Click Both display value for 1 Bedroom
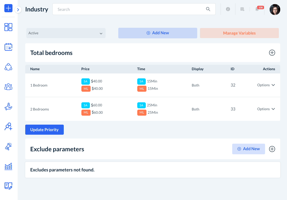Image resolution: width=287 pixels, height=200 pixels. 195,85
